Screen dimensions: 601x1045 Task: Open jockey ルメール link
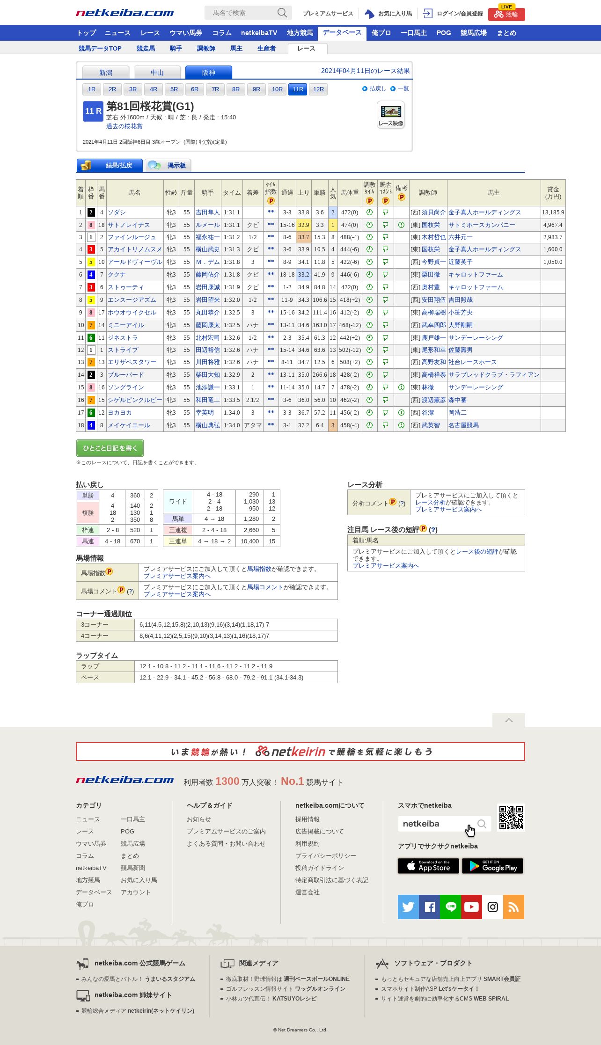[x=208, y=225]
